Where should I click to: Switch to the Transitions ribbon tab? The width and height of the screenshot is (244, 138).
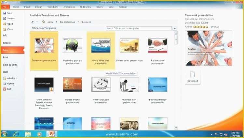53,7
